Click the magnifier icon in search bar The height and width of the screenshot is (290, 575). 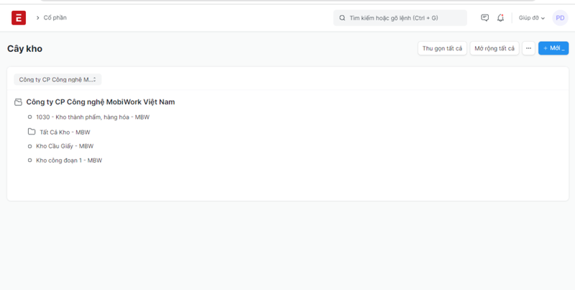pyautogui.click(x=342, y=18)
